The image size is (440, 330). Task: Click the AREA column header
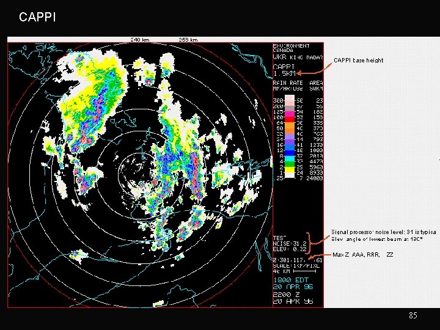(x=316, y=82)
